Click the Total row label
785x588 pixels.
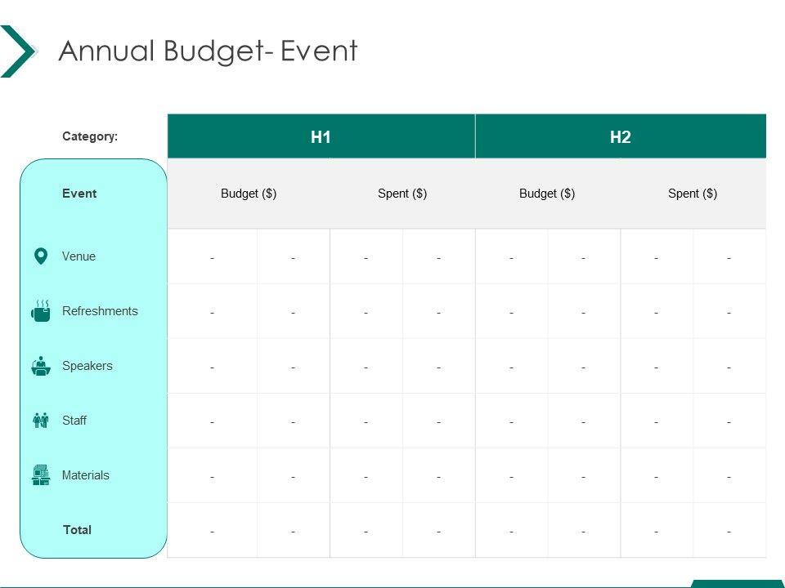pyautogui.click(x=77, y=530)
